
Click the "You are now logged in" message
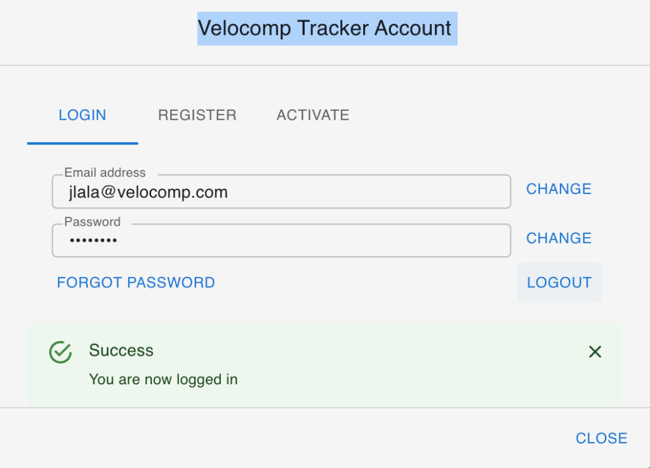163,380
